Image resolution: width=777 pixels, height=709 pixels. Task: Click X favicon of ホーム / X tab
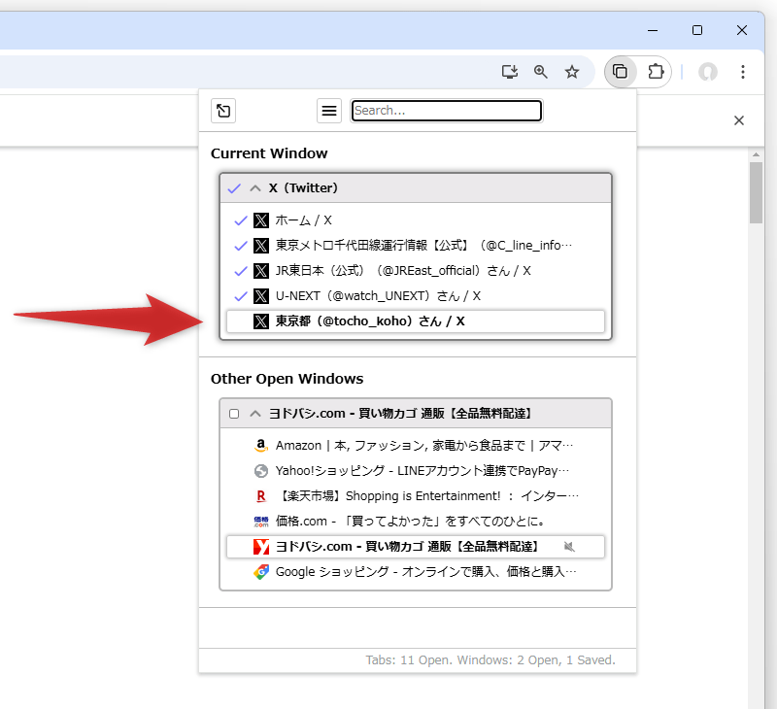pyautogui.click(x=261, y=220)
